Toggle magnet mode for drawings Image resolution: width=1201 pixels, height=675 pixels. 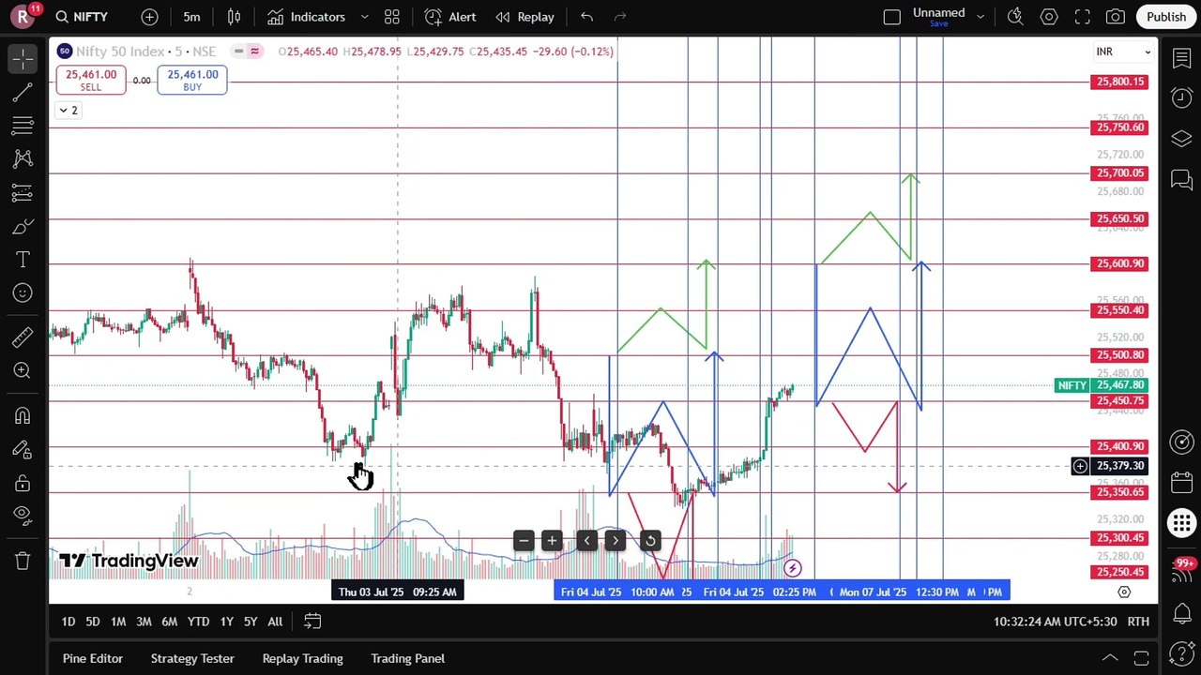coord(23,416)
